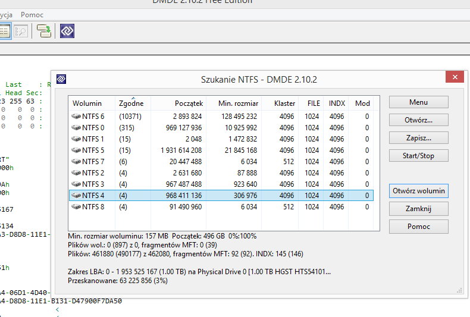Sort by INDX column header
The image size is (470, 317).
pos(336,103)
